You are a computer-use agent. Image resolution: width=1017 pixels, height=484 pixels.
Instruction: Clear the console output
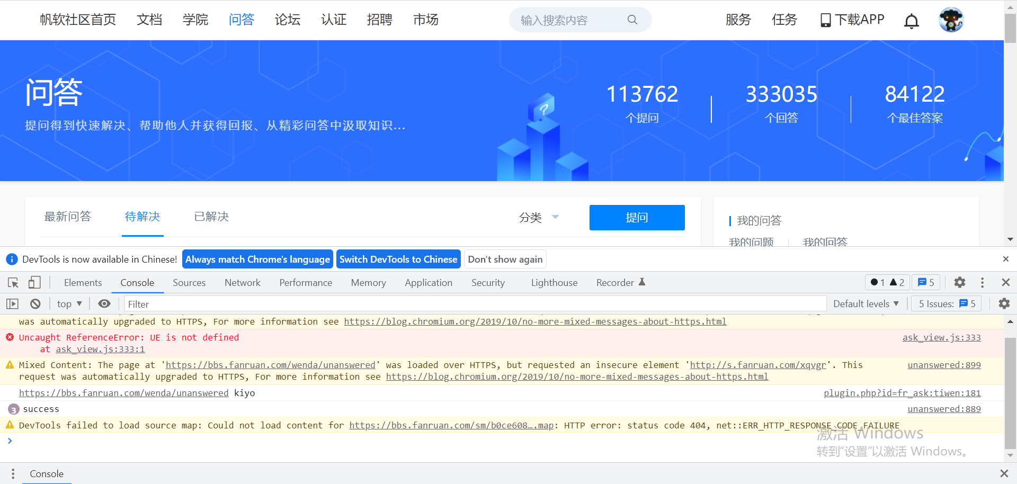(35, 304)
